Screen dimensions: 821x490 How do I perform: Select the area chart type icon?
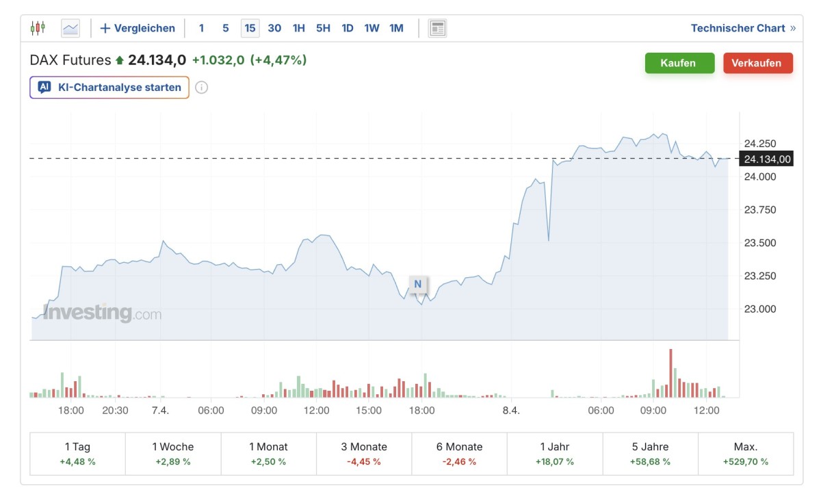tap(70, 28)
